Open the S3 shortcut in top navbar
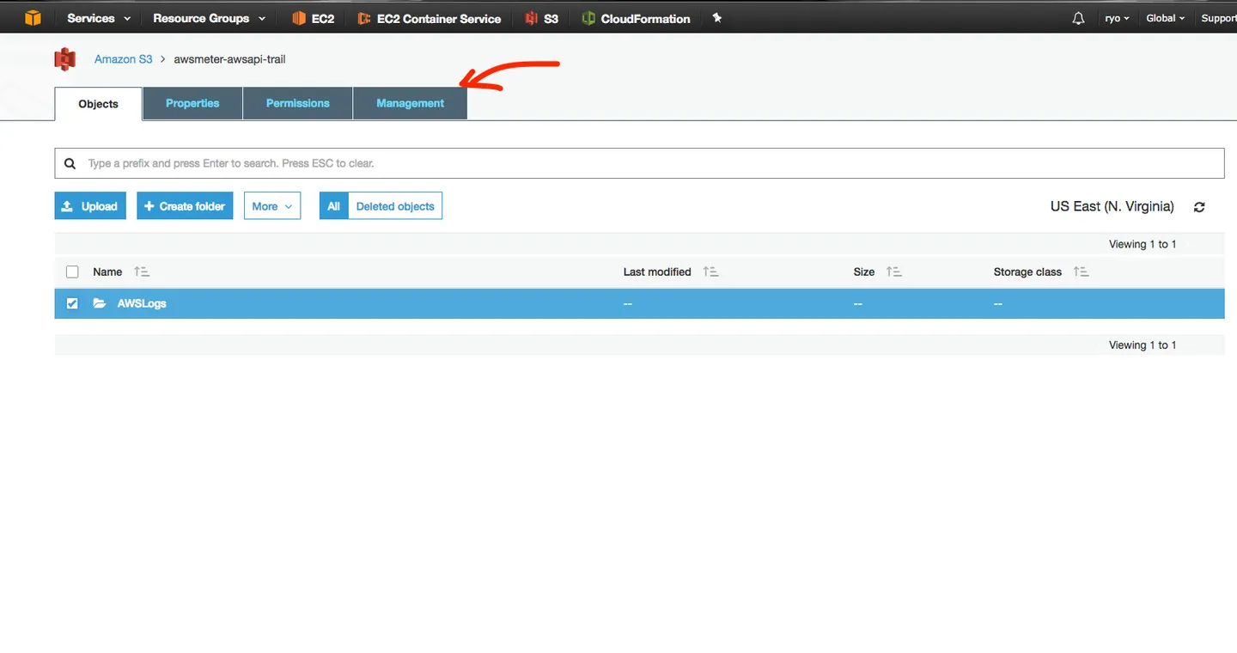1237x653 pixels. pos(542,18)
